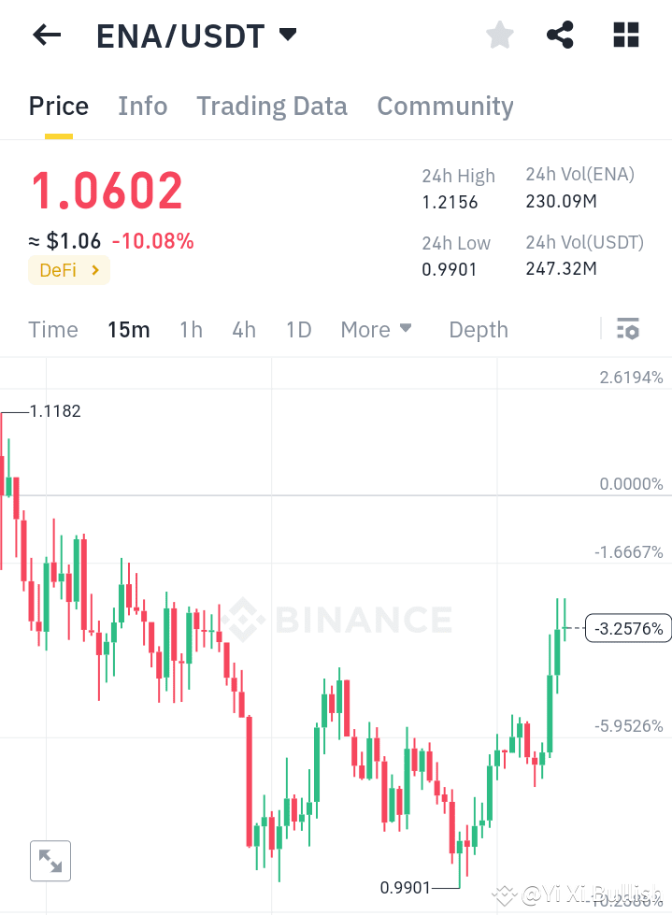Select the 15m candle interval
This screenshot has width=672, height=915.
[x=129, y=329]
